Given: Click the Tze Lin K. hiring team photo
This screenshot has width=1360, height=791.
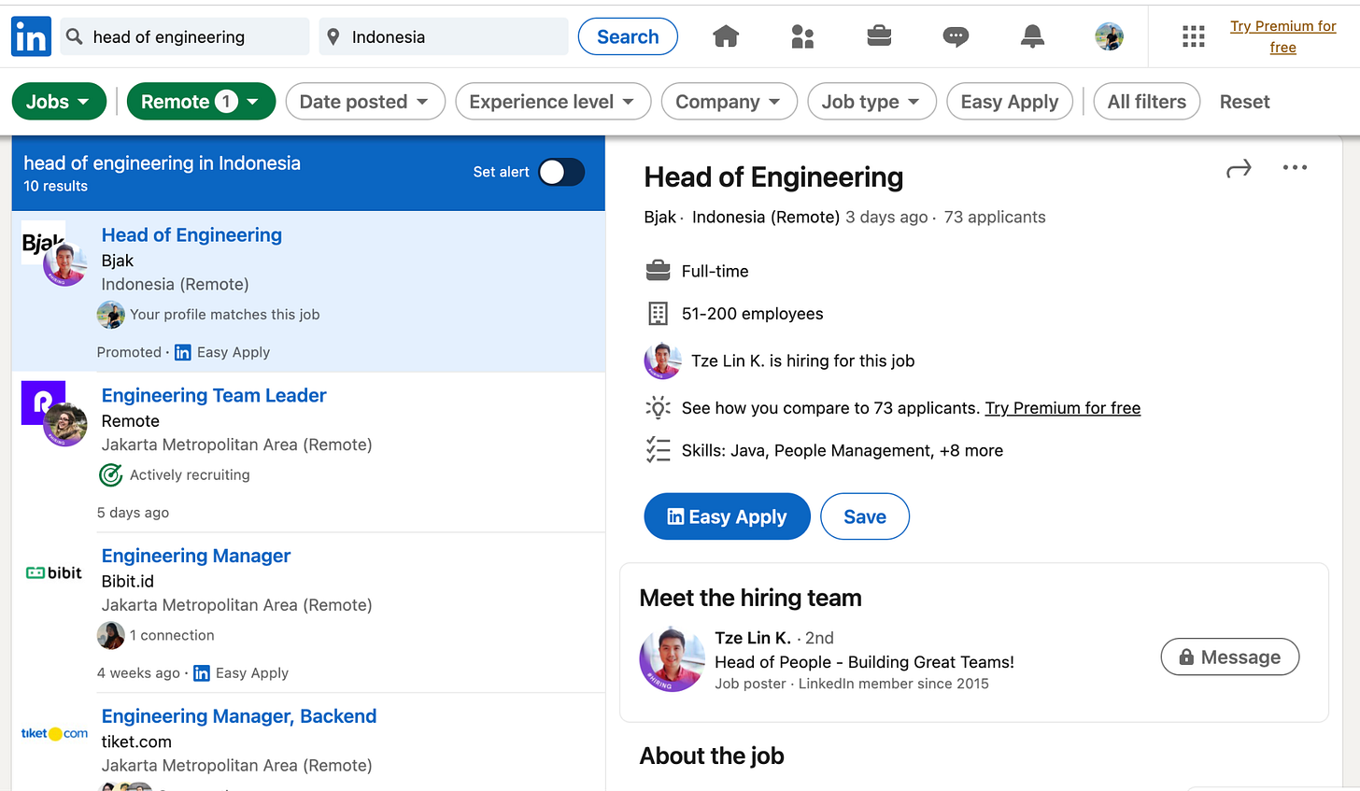Looking at the screenshot, I should click(x=673, y=659).
